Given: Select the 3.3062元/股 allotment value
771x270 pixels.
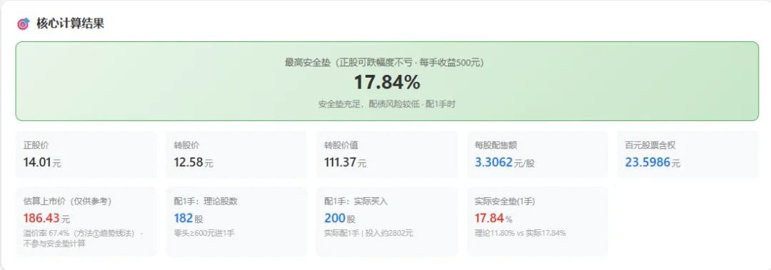Looking at the screenshot, I should (x=505, y=162).
